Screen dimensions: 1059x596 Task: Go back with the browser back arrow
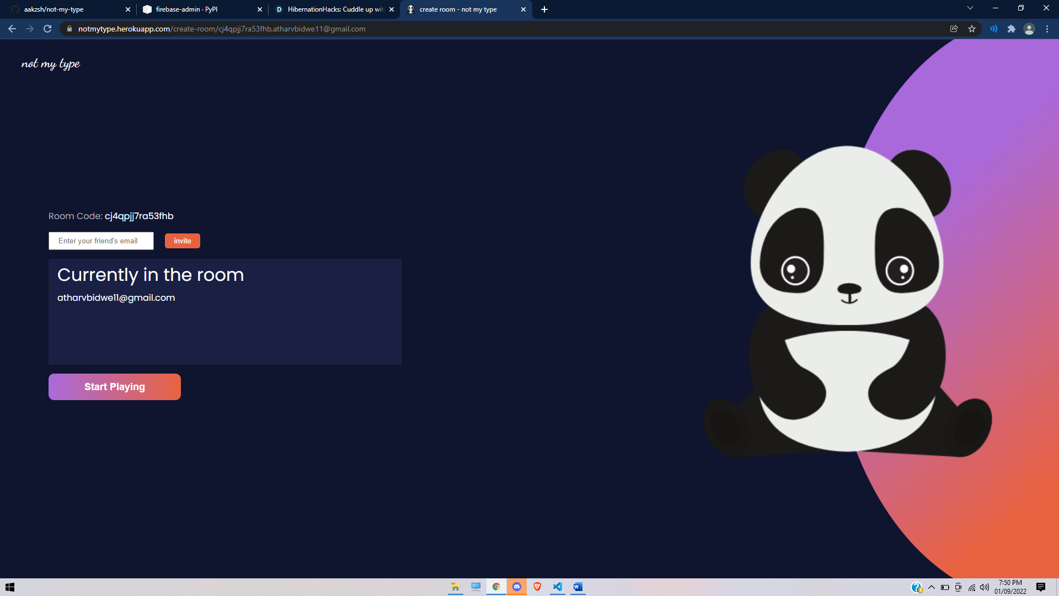coord(12,29)
